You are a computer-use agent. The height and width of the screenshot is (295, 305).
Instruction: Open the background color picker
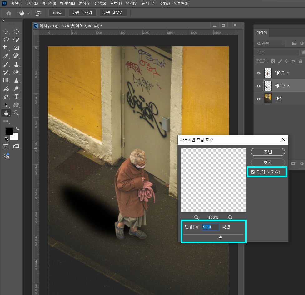point(15,137)
